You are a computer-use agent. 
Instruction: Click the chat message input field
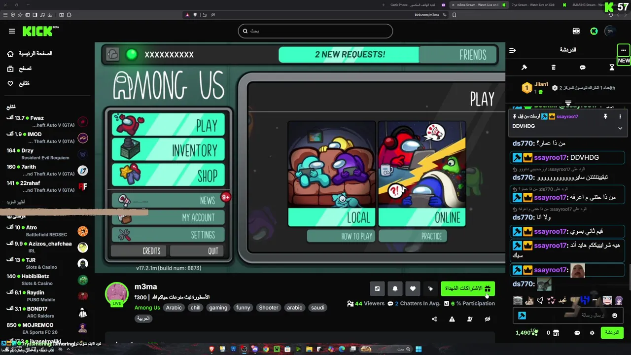click(x=568, y=316)
